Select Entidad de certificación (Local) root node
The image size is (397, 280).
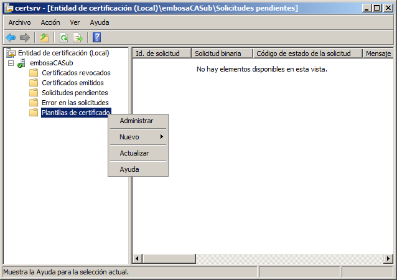[x=63, y=53]
